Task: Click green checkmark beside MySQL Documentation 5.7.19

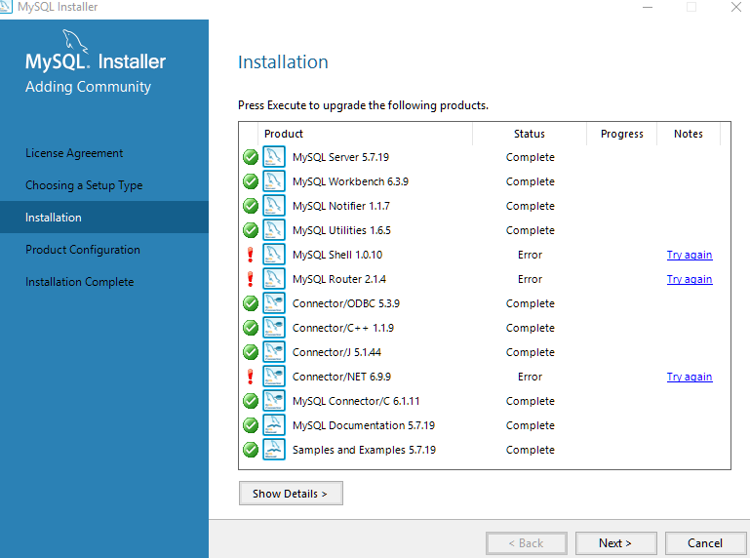Action: [251, 425]
